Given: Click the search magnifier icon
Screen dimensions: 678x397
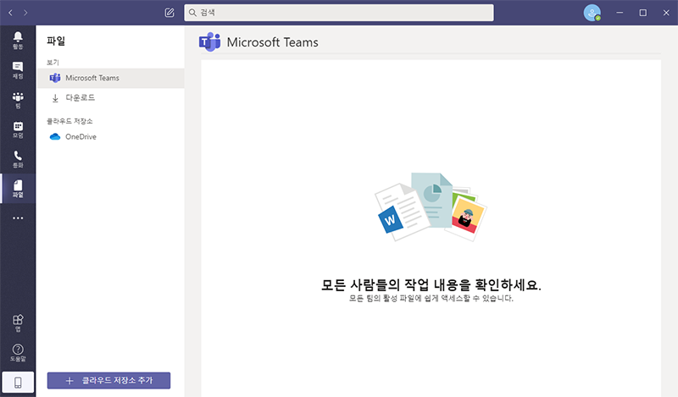Looking at the screenshot, I should click(x=193, y=13).
